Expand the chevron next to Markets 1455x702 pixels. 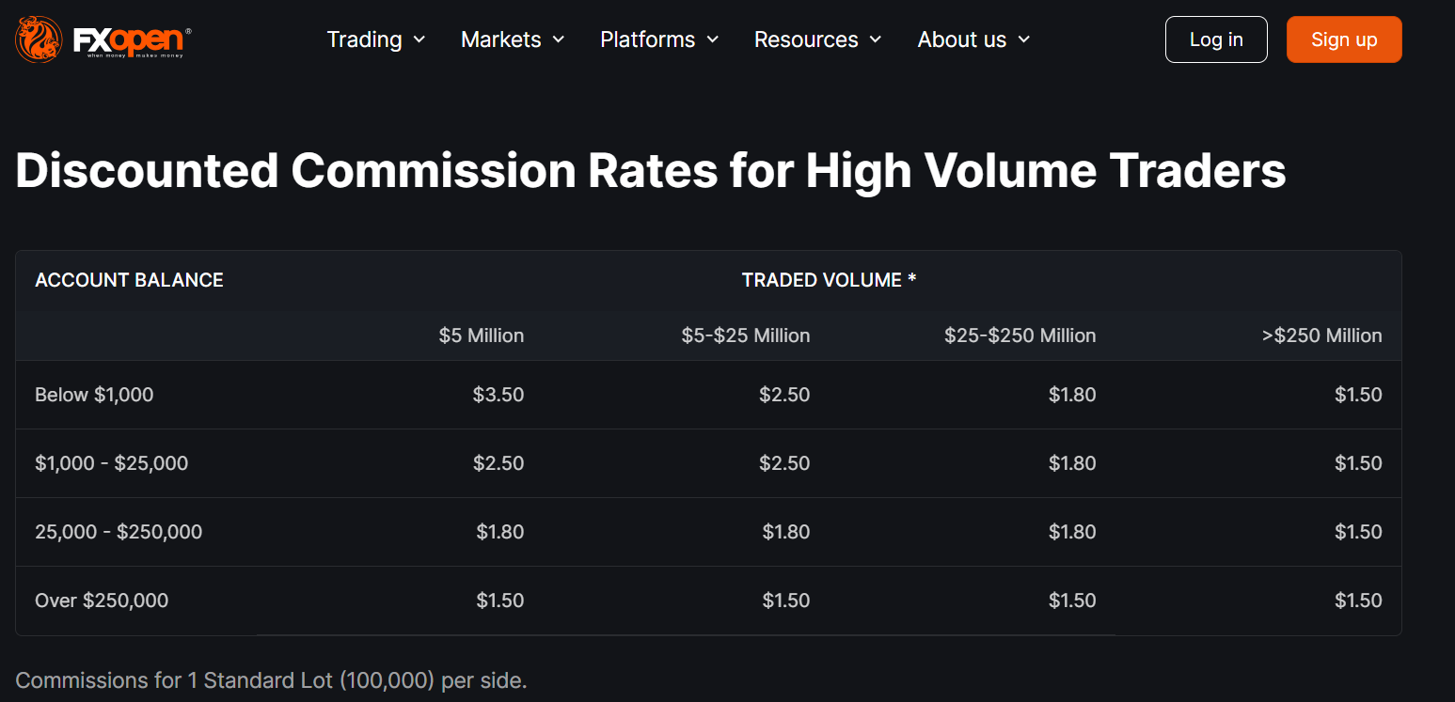click(x=559, y=39)
